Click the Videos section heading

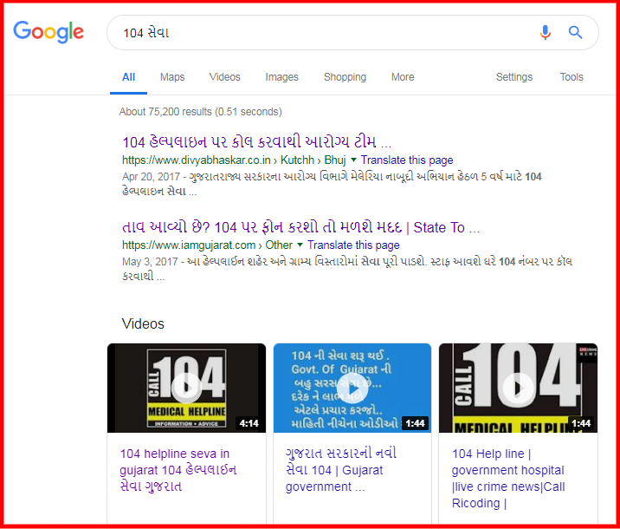143,323
